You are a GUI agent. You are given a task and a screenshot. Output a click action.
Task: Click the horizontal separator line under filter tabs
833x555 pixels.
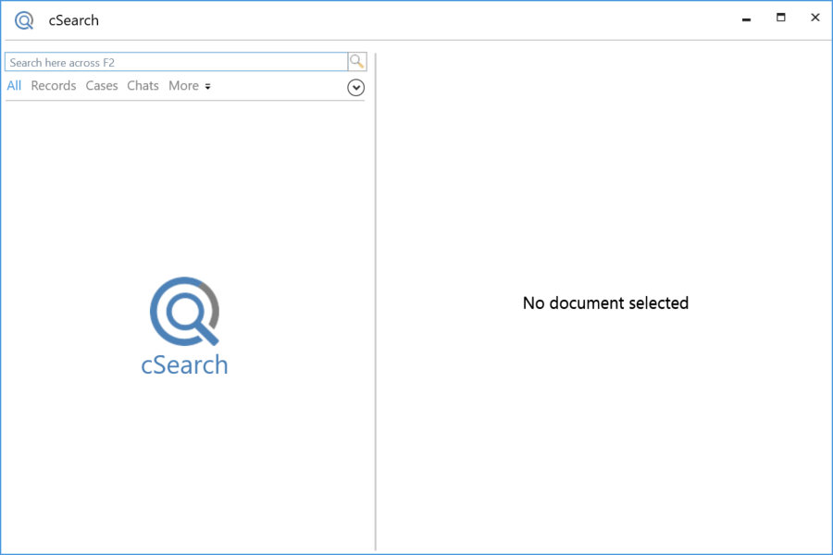pyautogui.click(x=185, y=100)
